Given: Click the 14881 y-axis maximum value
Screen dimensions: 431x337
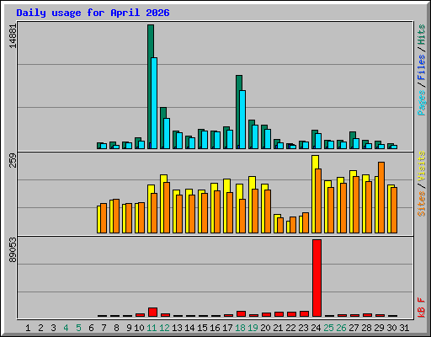Looking at the screenshot, I should pyautogui.click(x=13, y=36).
